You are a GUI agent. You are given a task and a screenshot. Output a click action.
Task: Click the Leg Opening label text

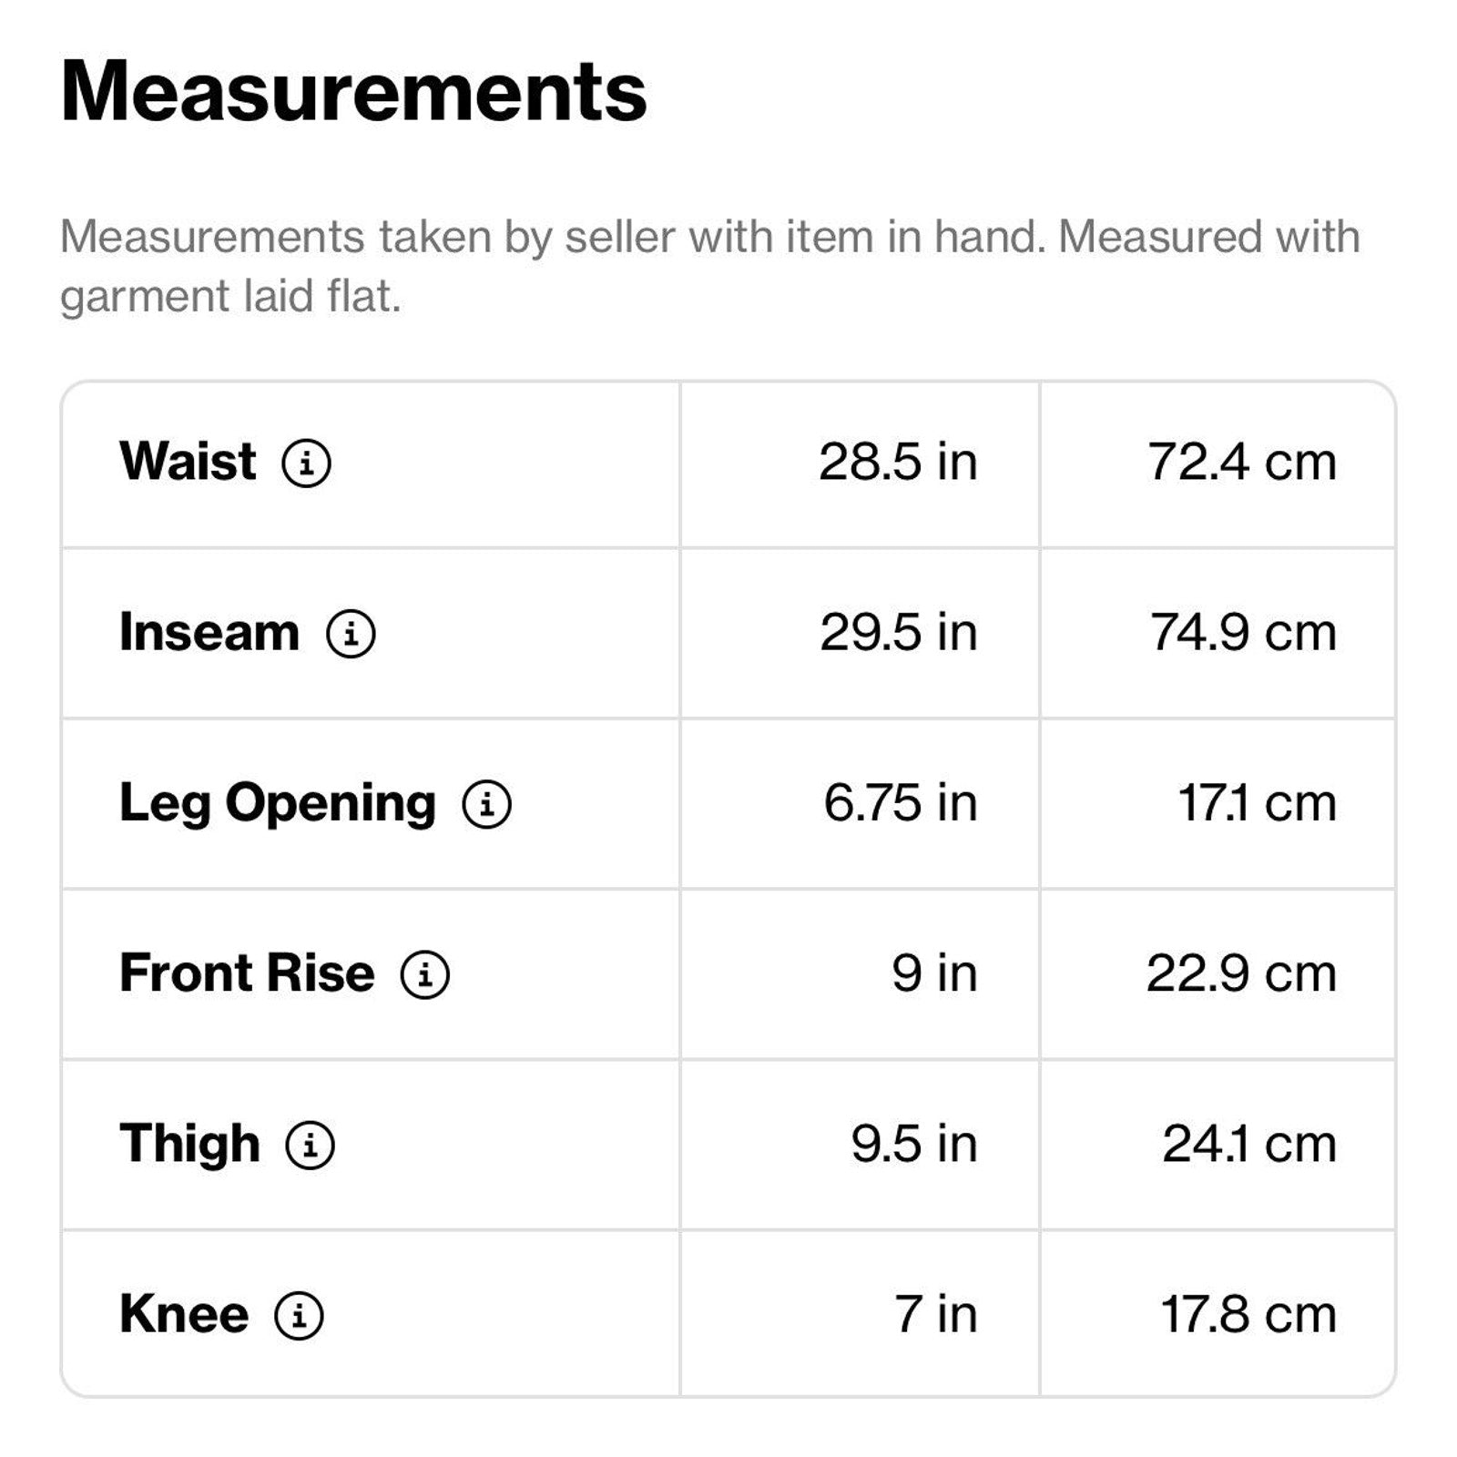coord(278,803)
